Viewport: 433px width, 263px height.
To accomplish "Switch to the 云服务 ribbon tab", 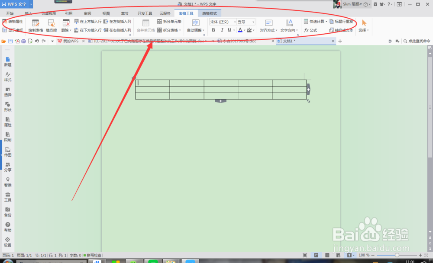I will [165, 13].
